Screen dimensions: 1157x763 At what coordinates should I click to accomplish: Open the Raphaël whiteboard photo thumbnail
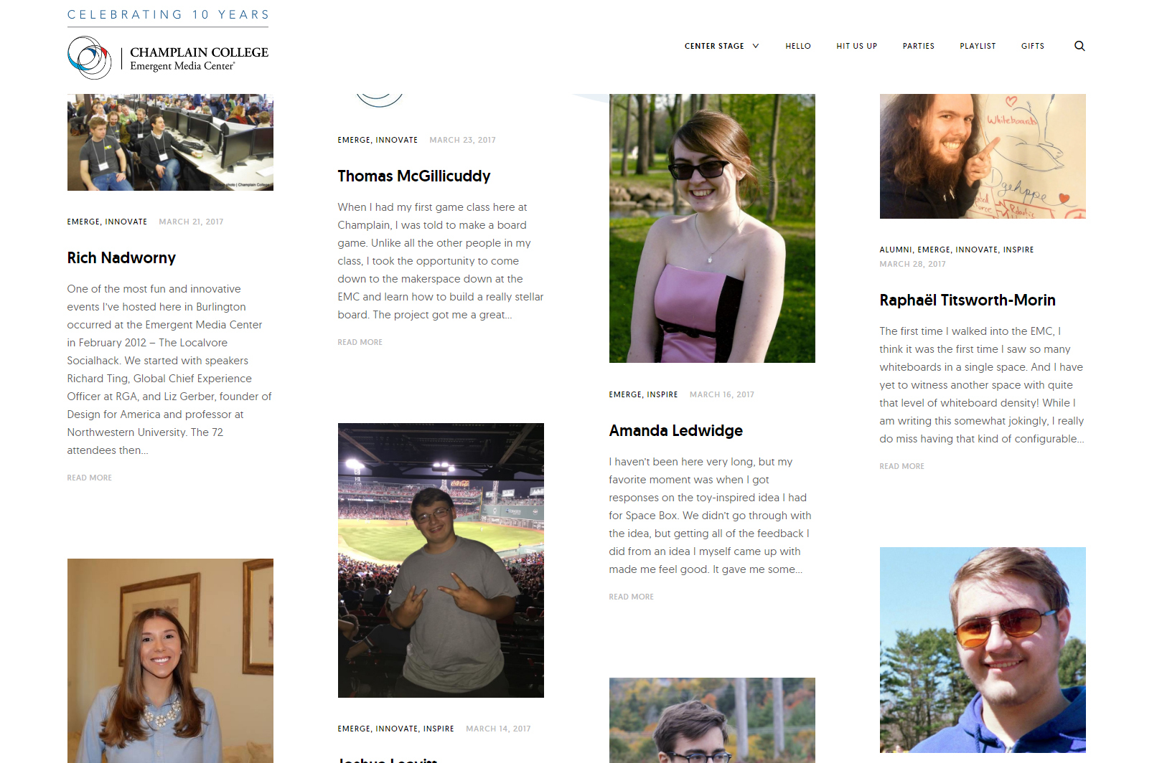pyautogui.click(x=983, y=156)
